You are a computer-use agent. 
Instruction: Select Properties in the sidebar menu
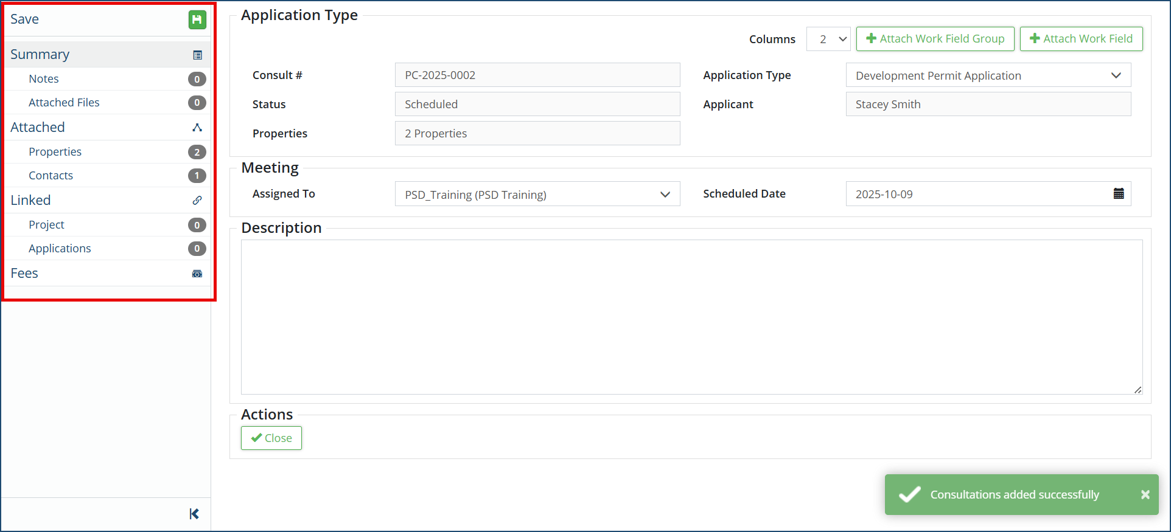(55, 152)
